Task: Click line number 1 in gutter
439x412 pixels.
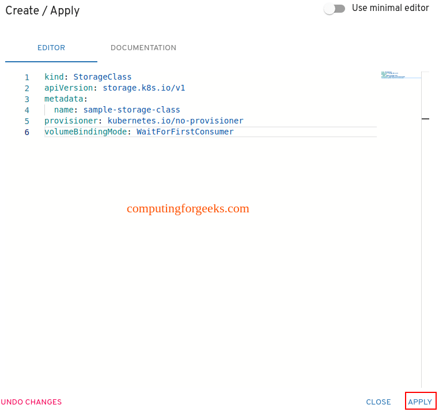Action: 27,77
